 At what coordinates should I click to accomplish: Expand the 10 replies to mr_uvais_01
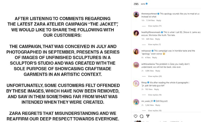pos(155,110)
